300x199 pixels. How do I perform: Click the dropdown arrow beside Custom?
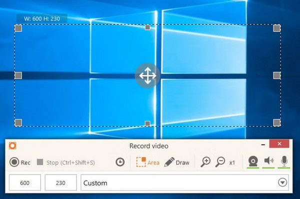tap(282, 183)
